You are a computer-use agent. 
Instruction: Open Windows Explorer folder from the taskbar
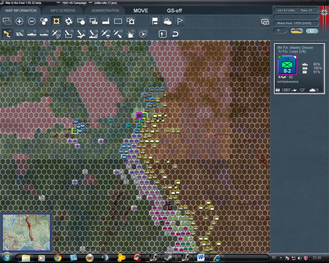pyautogui.click(x=26, y=258)
